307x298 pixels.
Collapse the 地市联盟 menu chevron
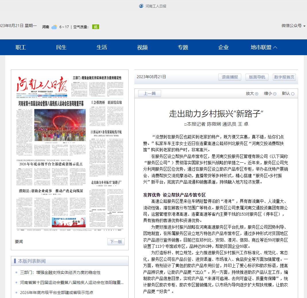coord(276,47)
